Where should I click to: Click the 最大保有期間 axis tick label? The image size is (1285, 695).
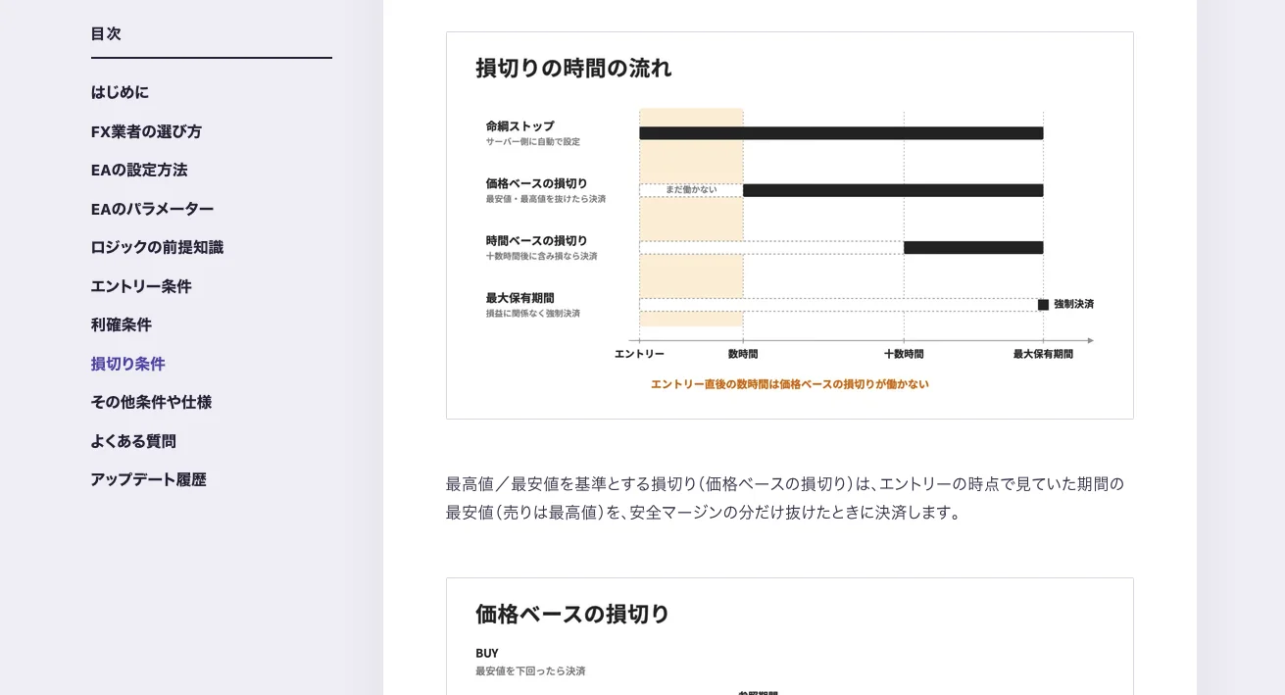click(x=1043, y=354)
